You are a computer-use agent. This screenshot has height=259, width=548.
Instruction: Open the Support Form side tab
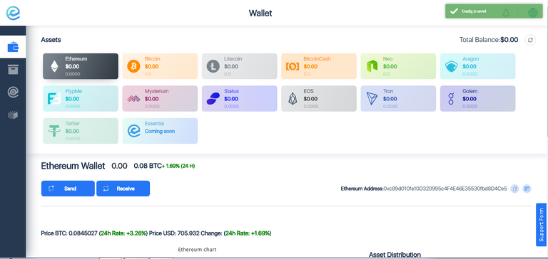coord(541,225)
